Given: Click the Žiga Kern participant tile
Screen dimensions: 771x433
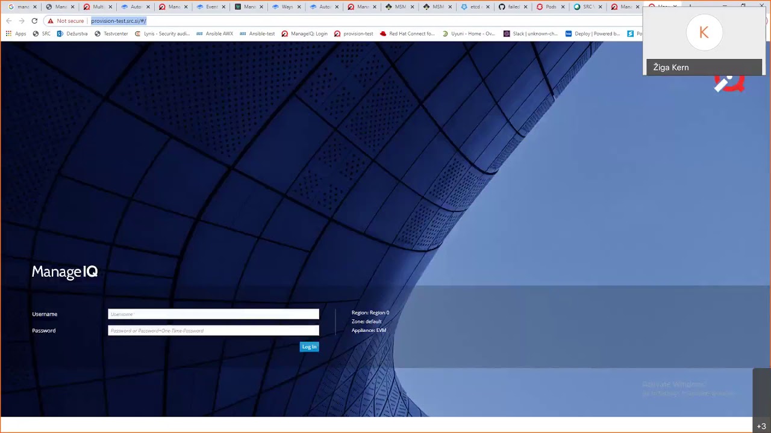Looking at the screenshot, I should [704, 41].
